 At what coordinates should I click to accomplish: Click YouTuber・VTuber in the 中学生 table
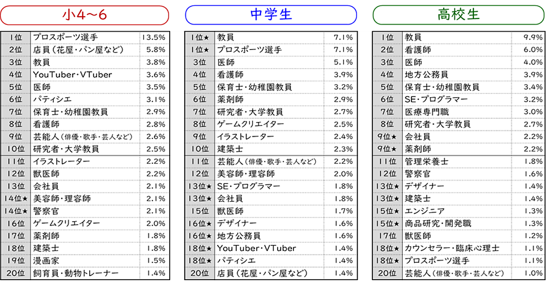pos(256,248)
